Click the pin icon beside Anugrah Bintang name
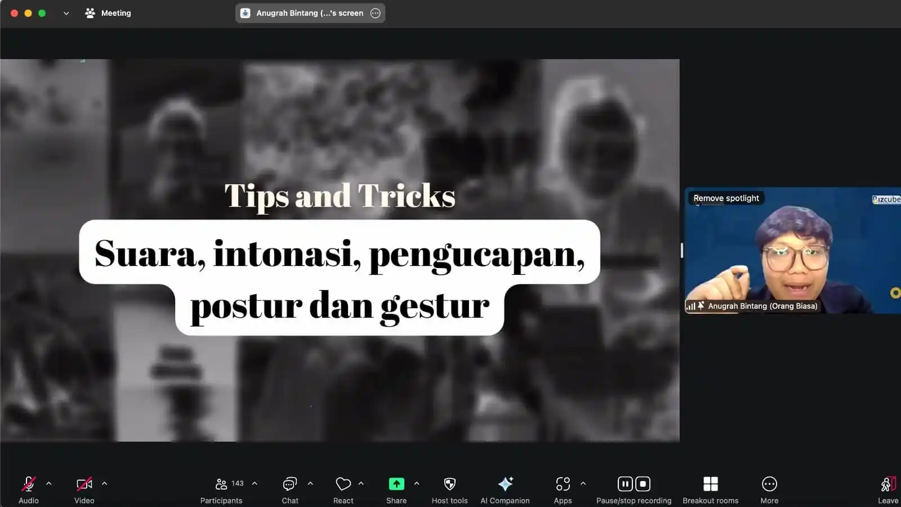Screen dimensions: 901x507 701,306
